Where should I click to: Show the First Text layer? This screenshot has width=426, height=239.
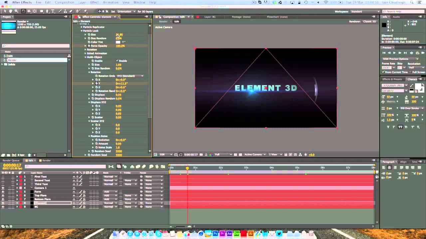point(3,177)
